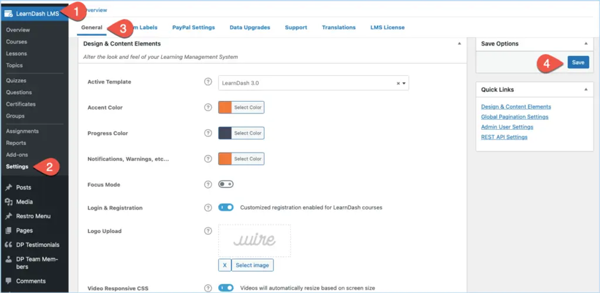Open LearnDash Overview in sidebar
The width and height of the screenshot is (600, 293).
click(18, 30)
